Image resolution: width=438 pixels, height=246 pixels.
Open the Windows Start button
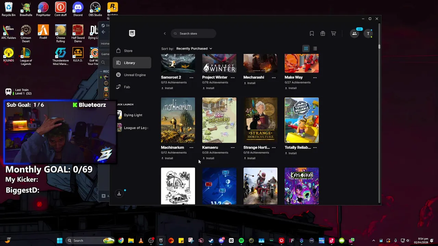click(60, 241)
